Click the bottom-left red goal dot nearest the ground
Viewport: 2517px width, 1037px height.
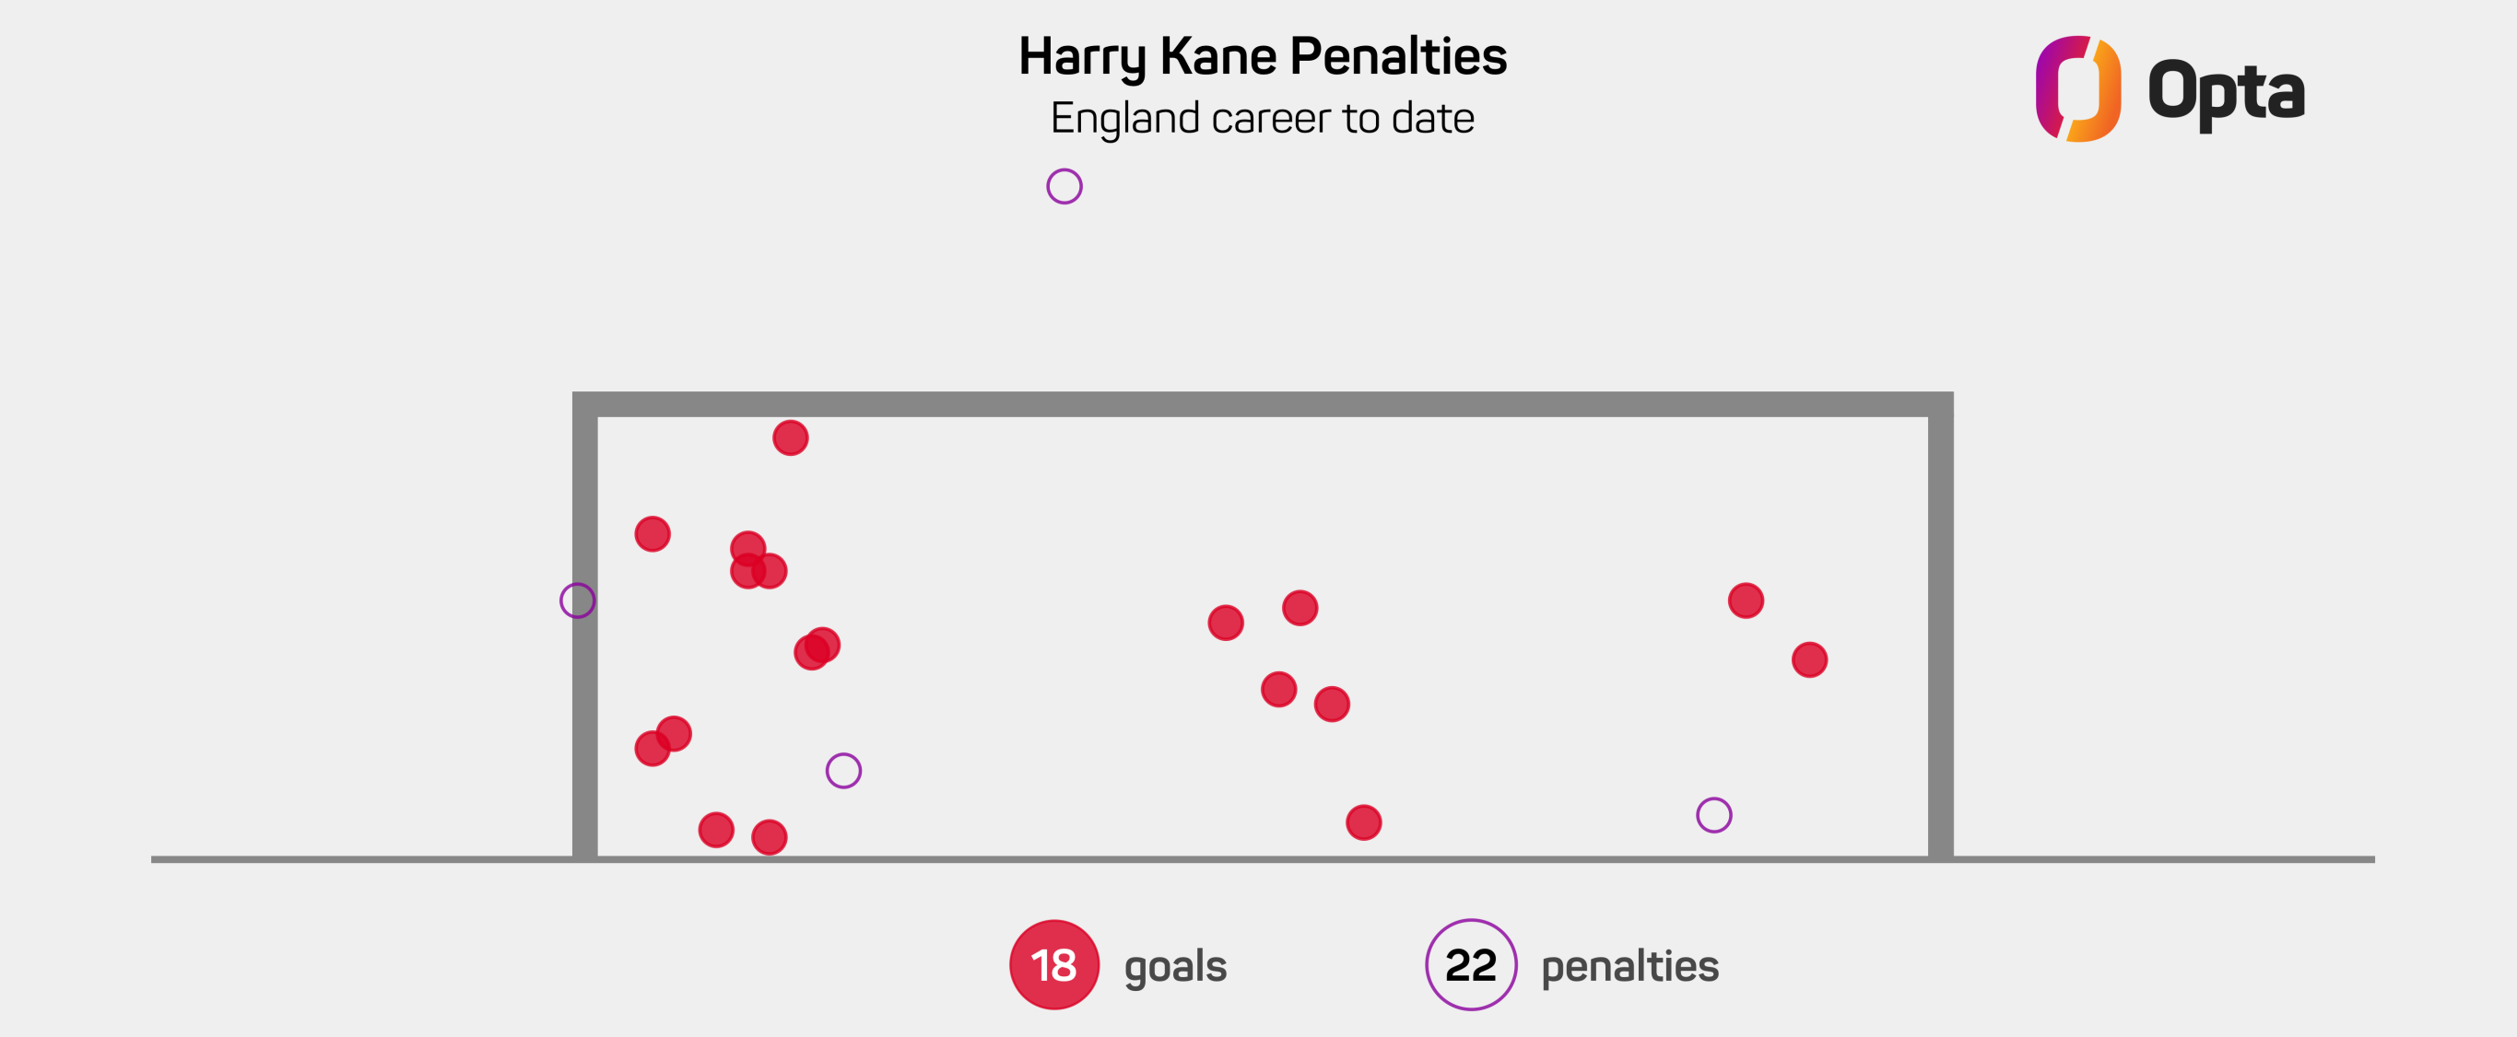tap(769, 838)
